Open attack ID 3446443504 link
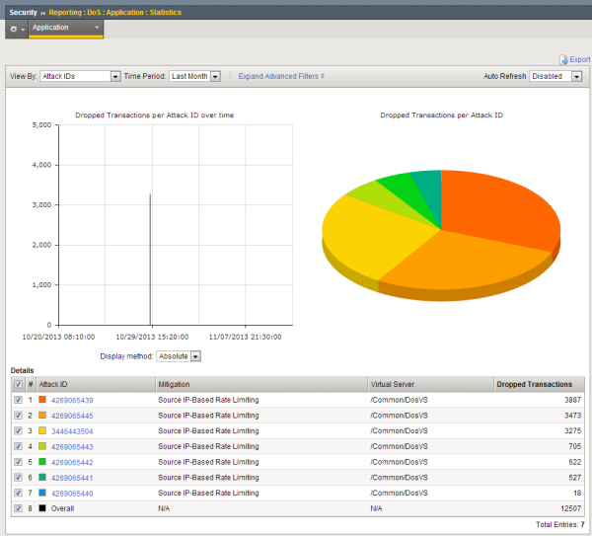Screen dimensions: 592x536 (72, 431)
